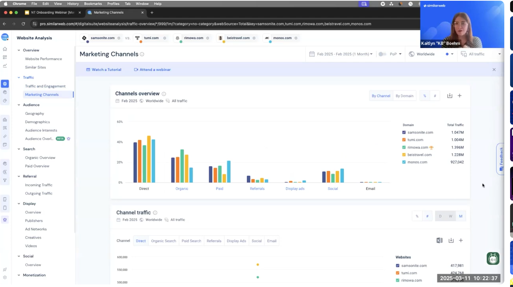
Task: Uncheck samsonite.com in overview legend
Action: pos(404,132)
